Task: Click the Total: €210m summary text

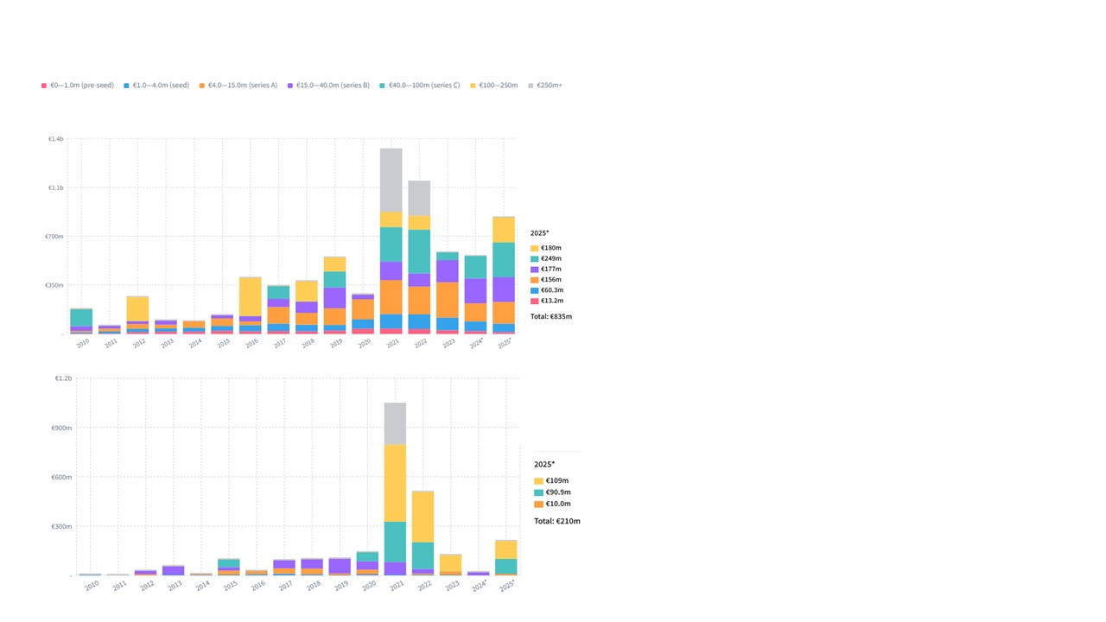Action: tap(556, 522)
